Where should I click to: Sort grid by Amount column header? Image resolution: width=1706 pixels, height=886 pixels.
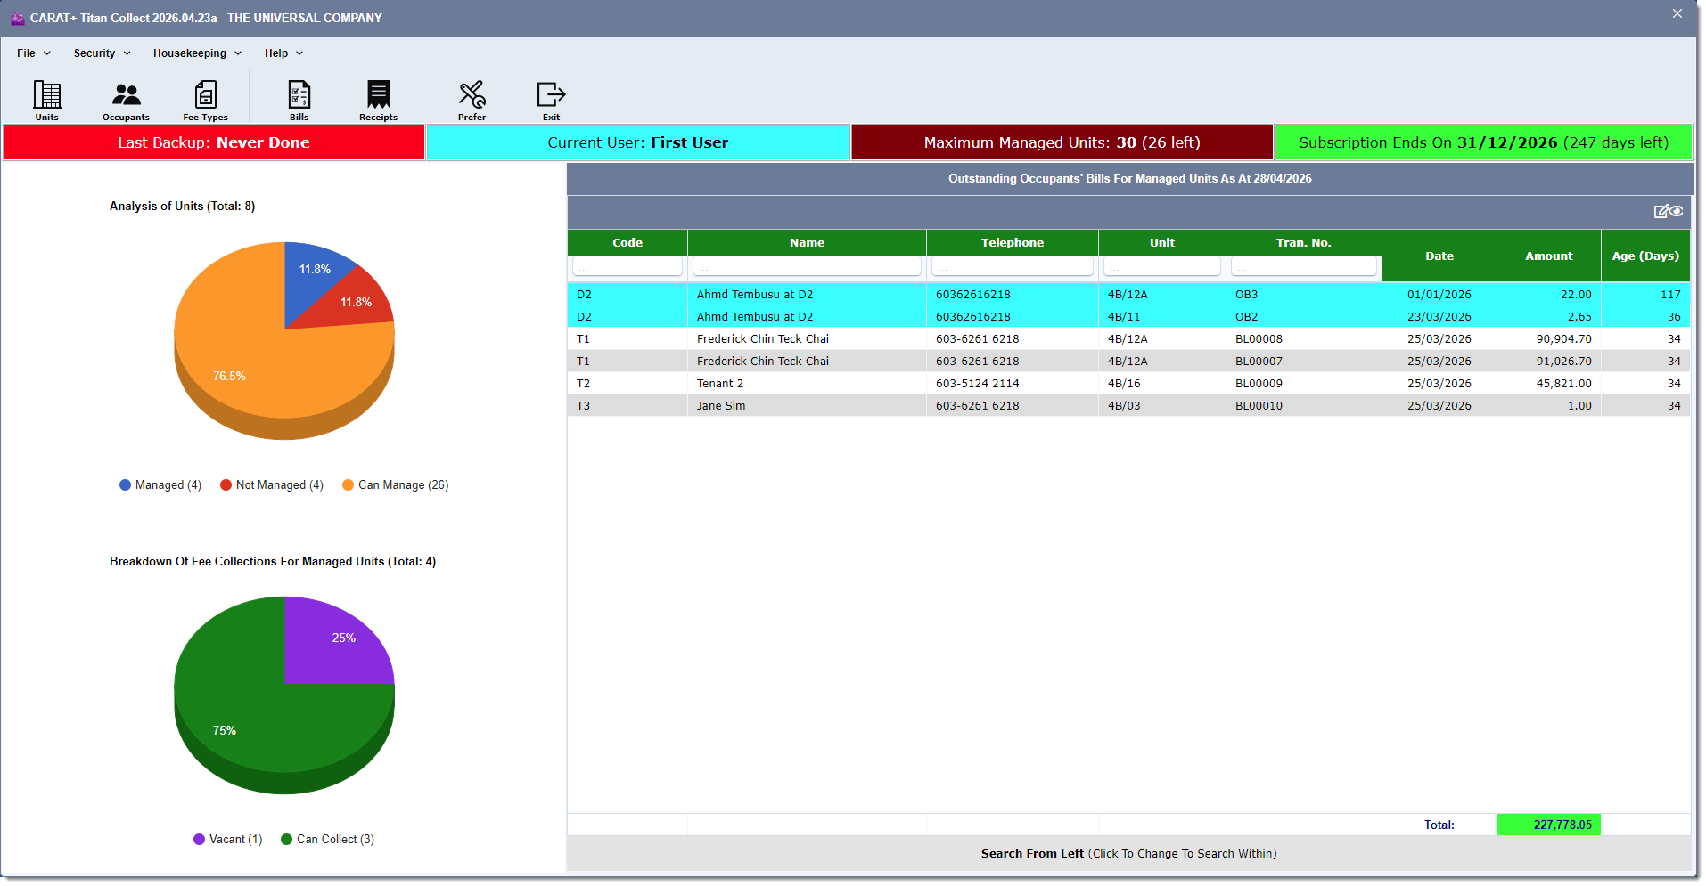tap(1548, 256)
